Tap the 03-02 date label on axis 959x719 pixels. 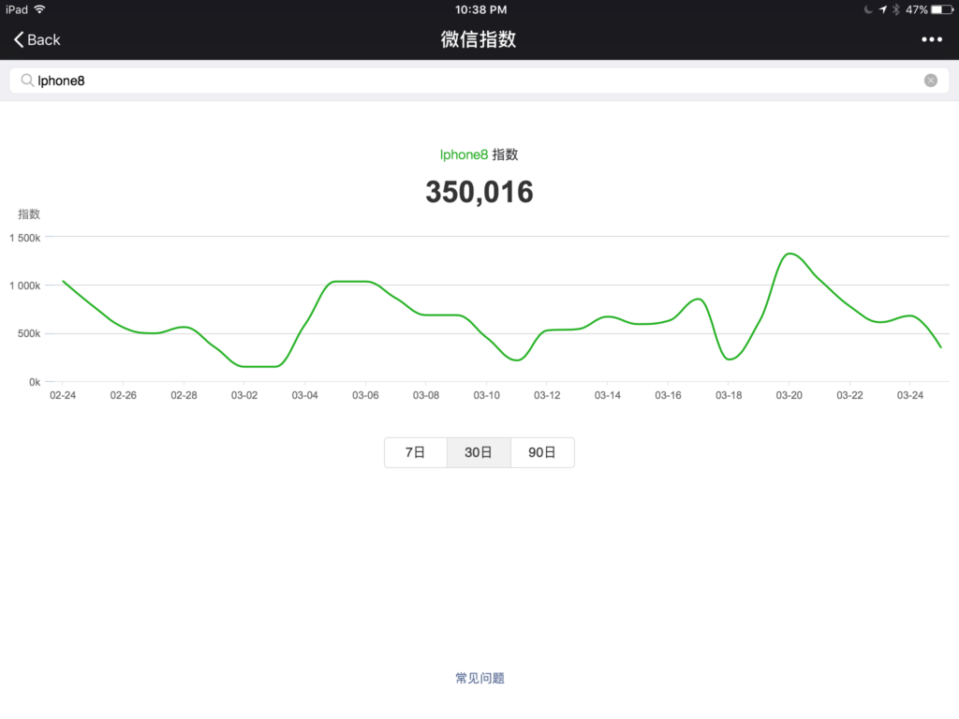point(244,396)
